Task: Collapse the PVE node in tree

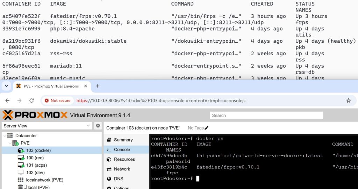Action: [x=10, y=143]
